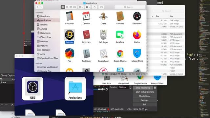
Task: Launch Google Chrome in the front Finder window
Action: coord(120,53)
